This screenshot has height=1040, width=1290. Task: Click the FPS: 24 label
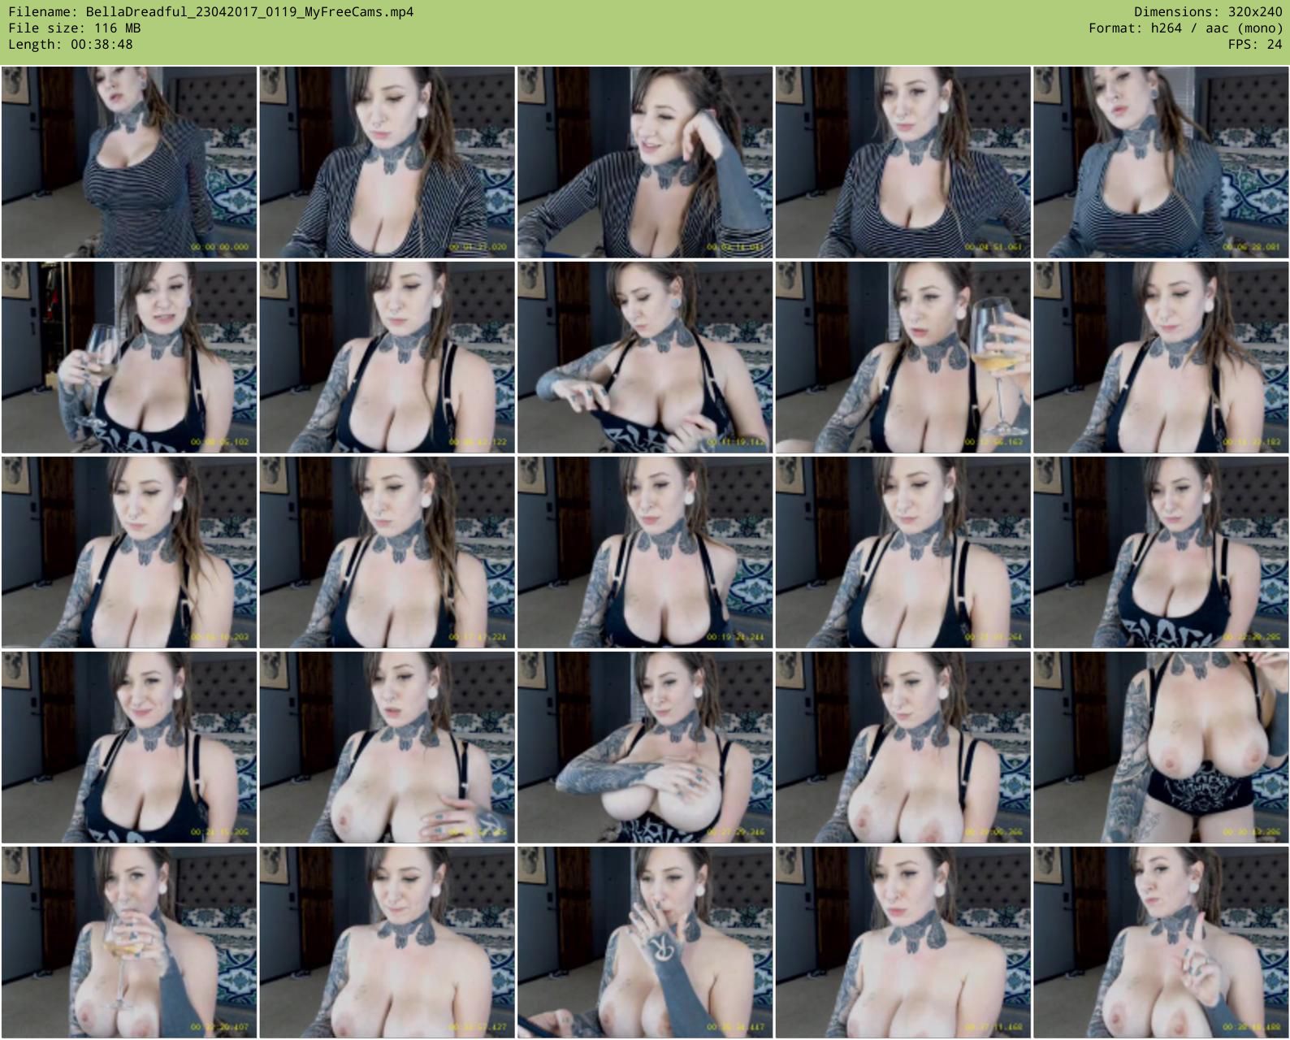tap(1255, 45)
